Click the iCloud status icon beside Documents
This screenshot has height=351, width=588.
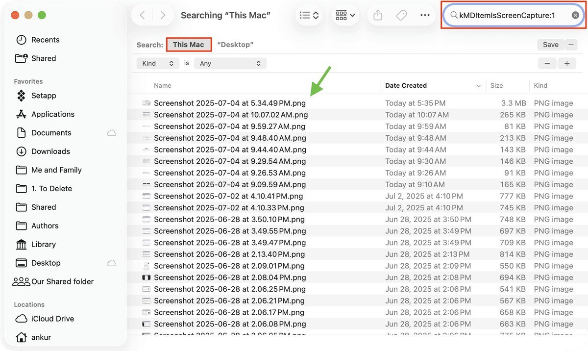(x=112, y=133)
